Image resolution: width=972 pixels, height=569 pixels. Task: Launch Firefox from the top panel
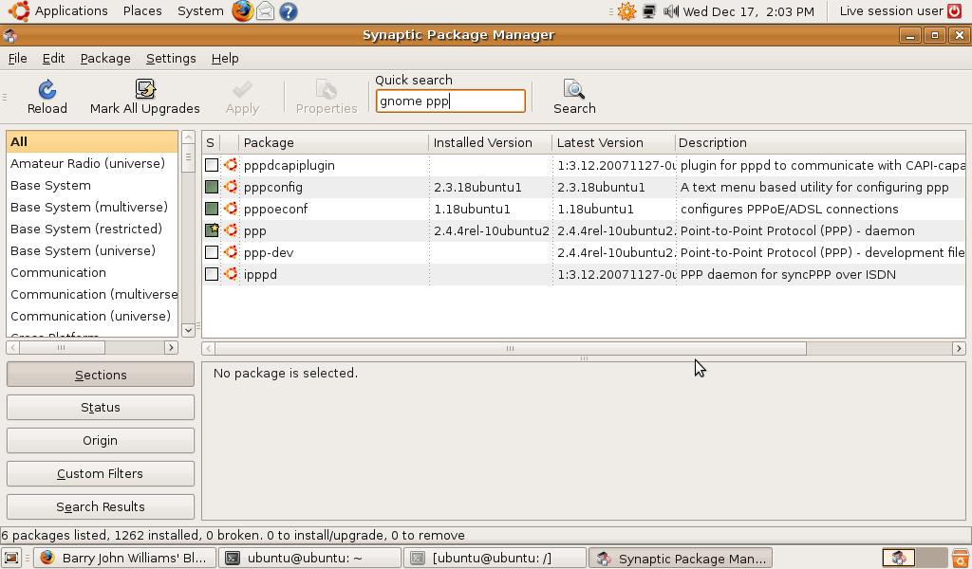point(242,11)
